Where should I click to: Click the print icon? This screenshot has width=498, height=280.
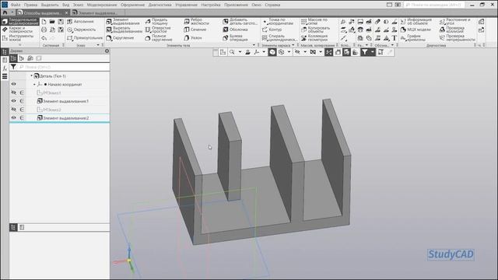pos(44,30)
